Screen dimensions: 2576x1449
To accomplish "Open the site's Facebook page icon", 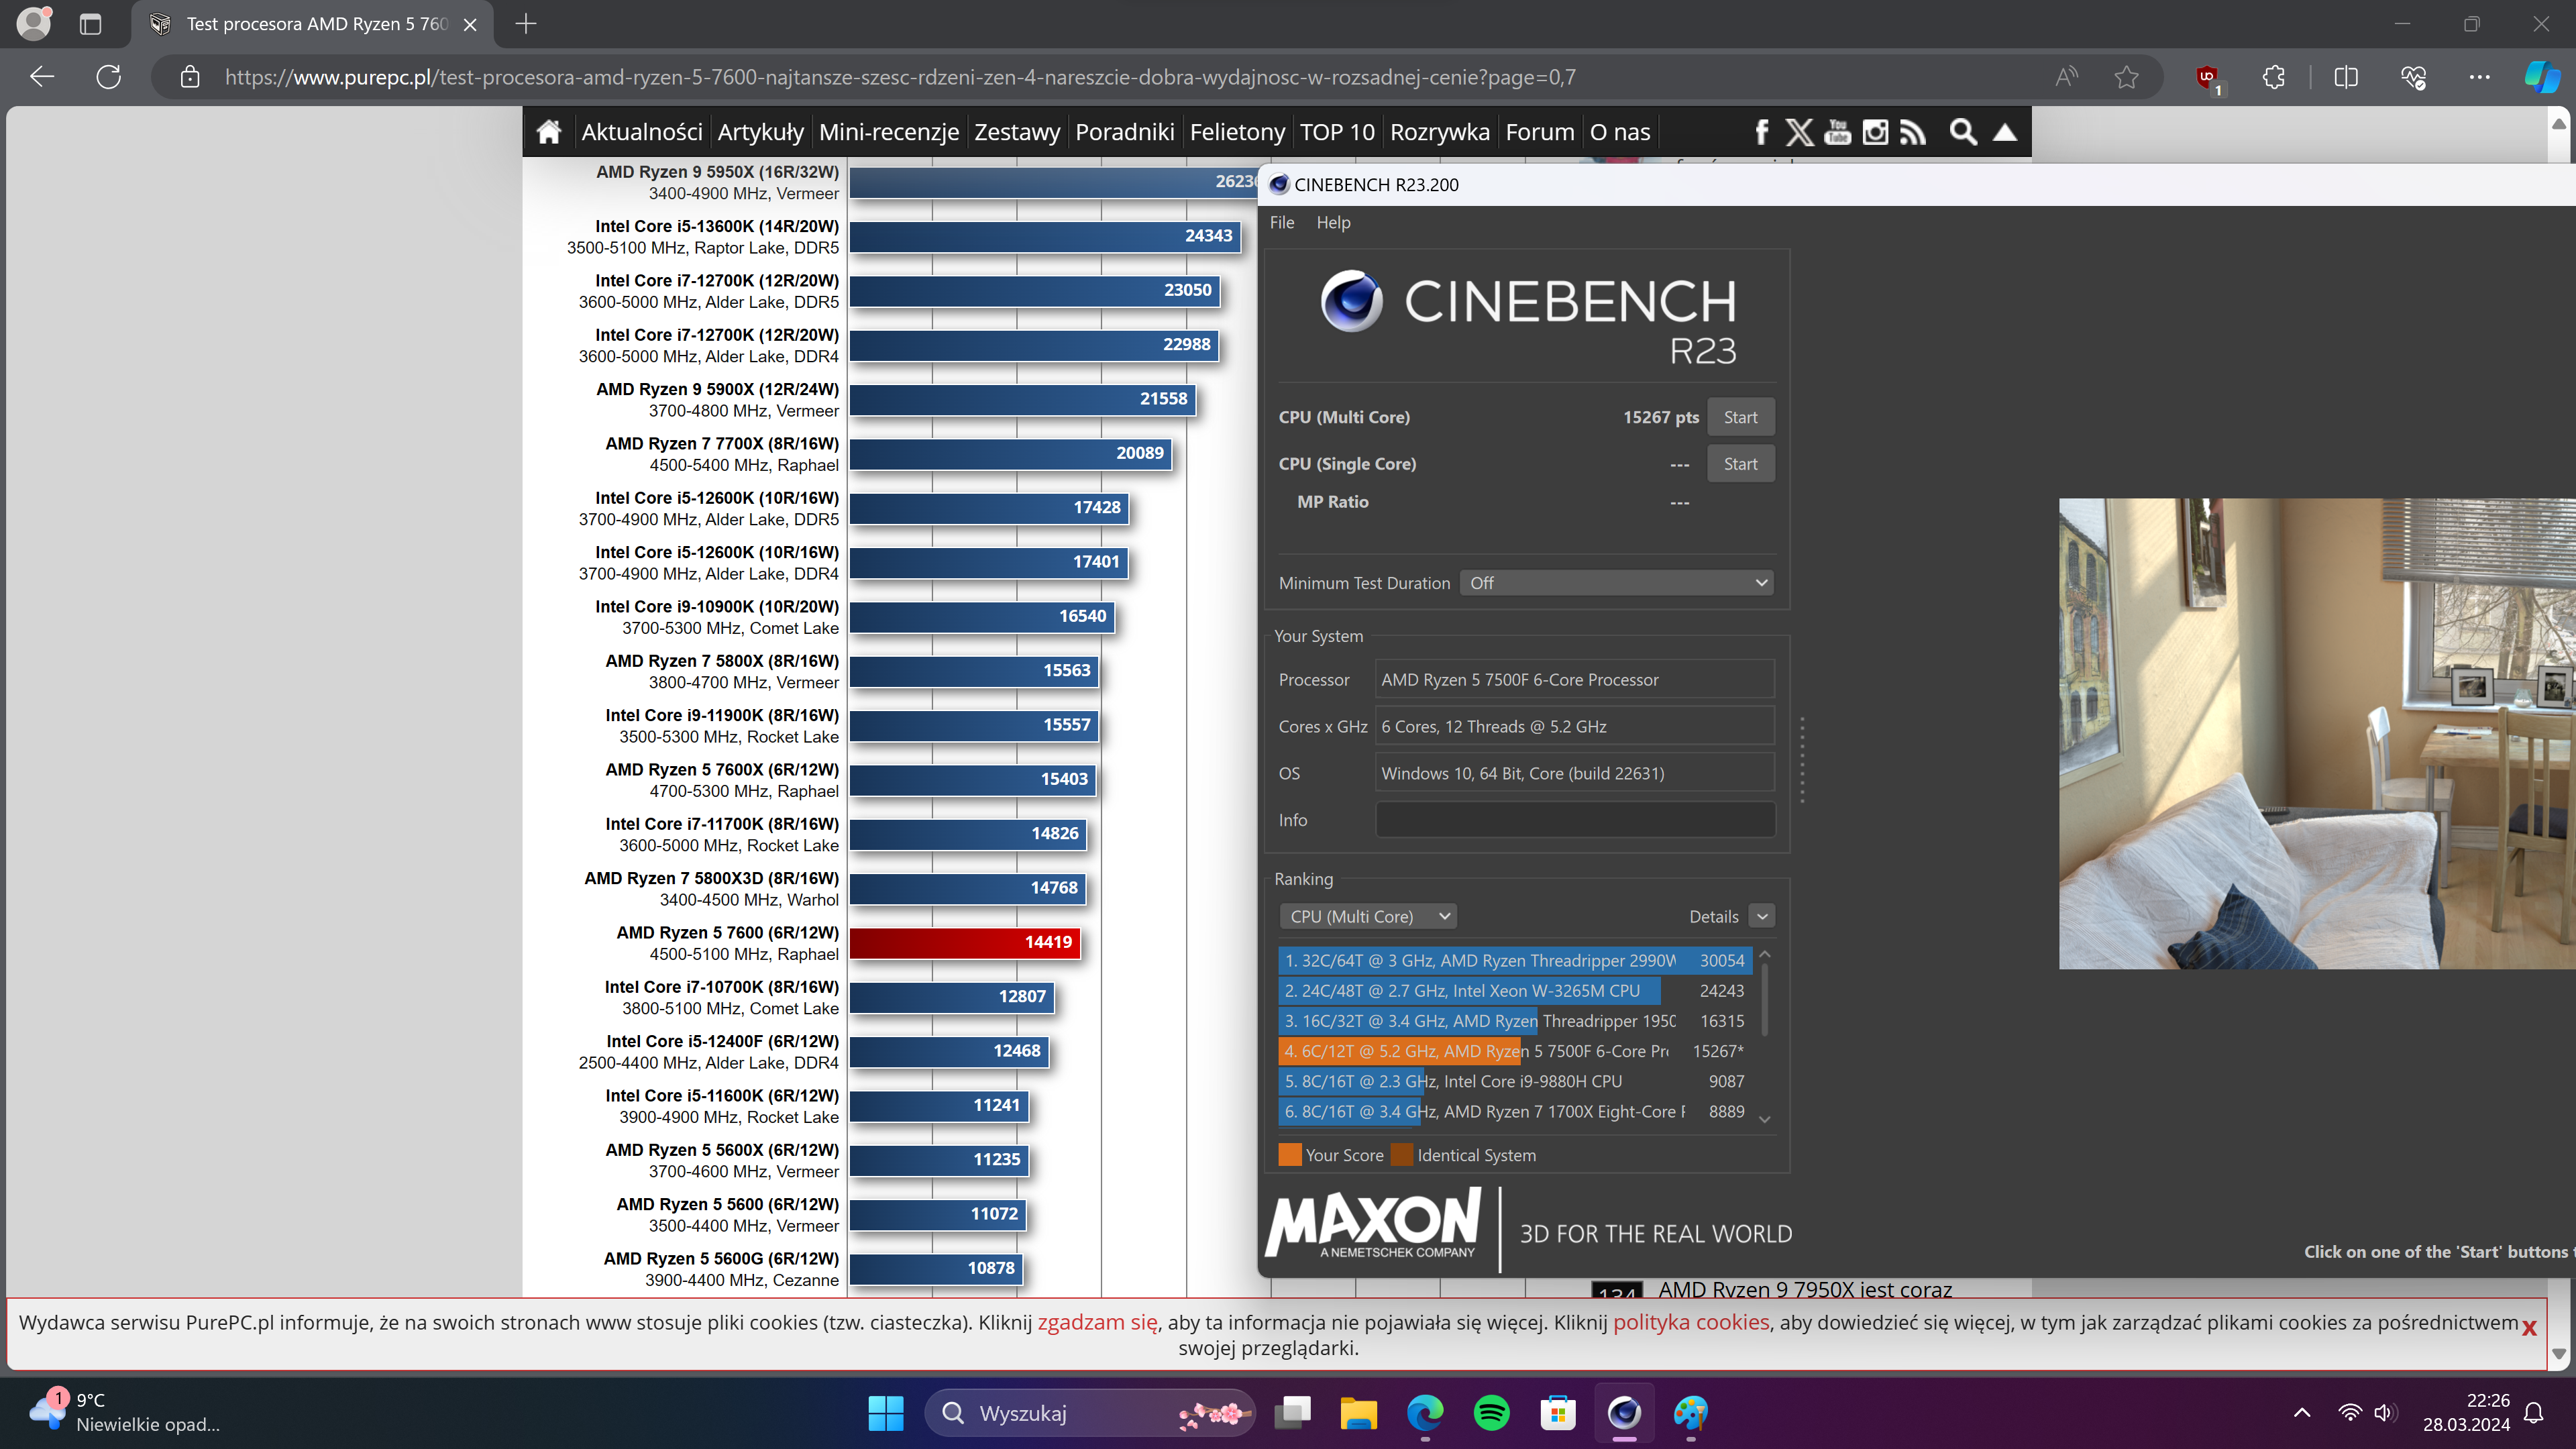I will click(1761, 132).
